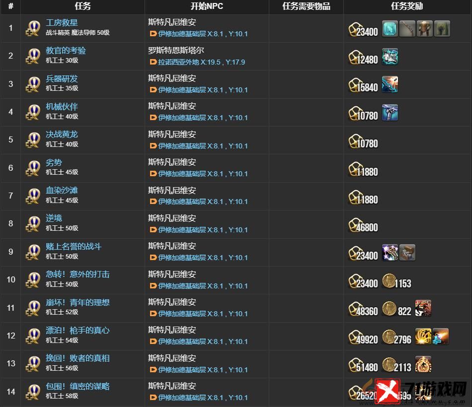Open the 急转！意外的打击 quest link
The image size is (472, 407).
(78, 274)
